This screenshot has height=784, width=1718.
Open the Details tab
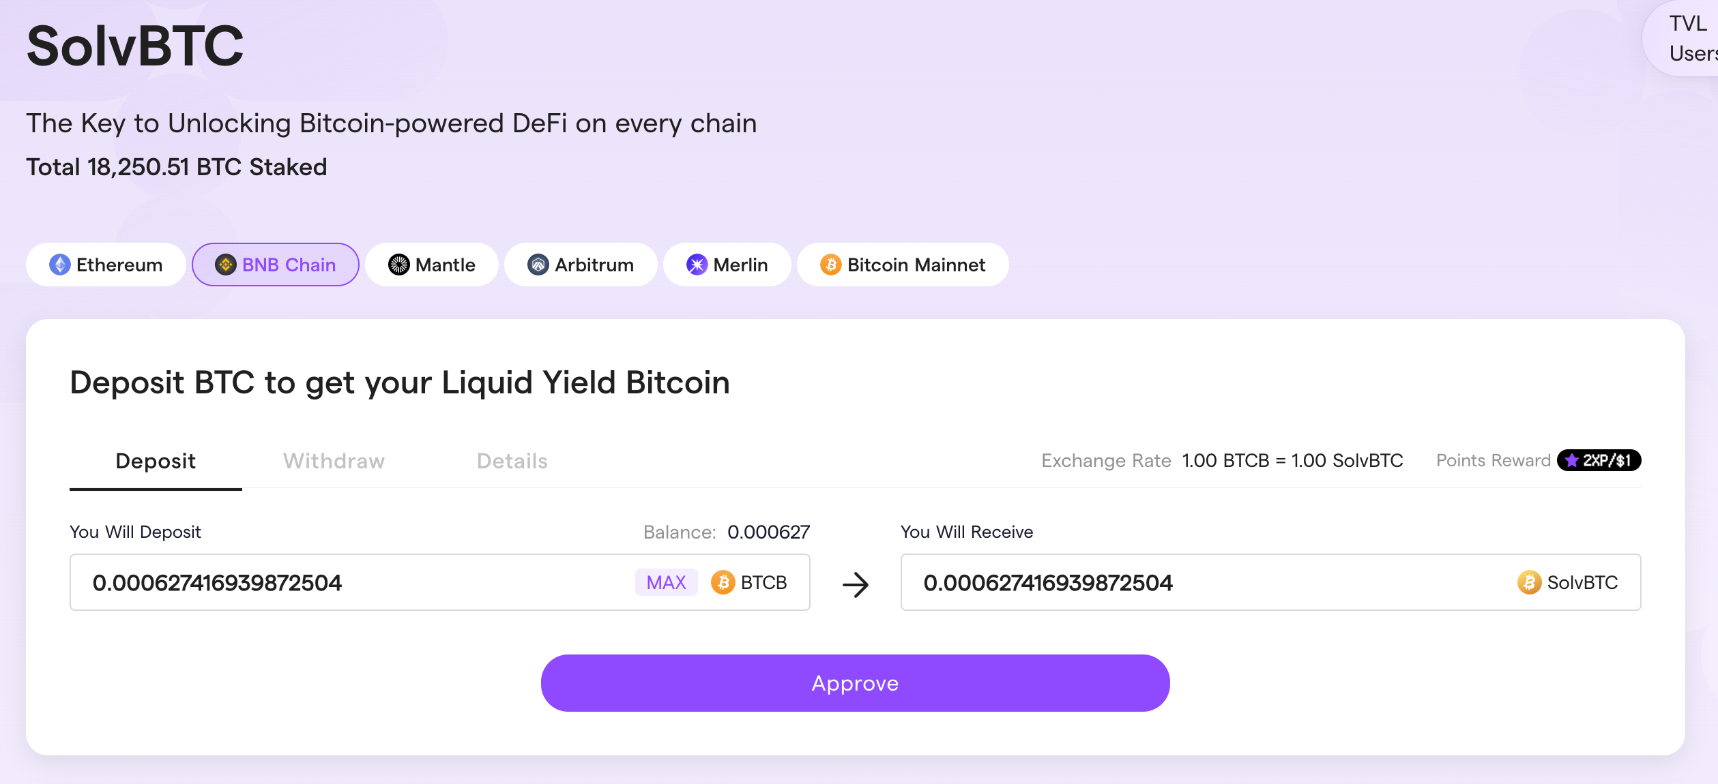point(512,461)
